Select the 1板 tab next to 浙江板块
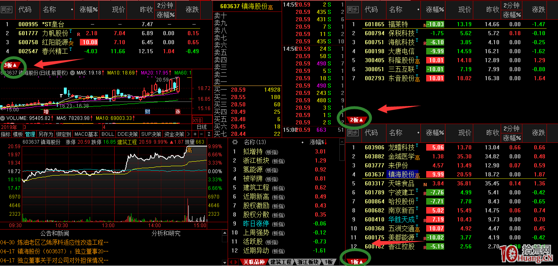558x266 pixels. click(329, 262)
